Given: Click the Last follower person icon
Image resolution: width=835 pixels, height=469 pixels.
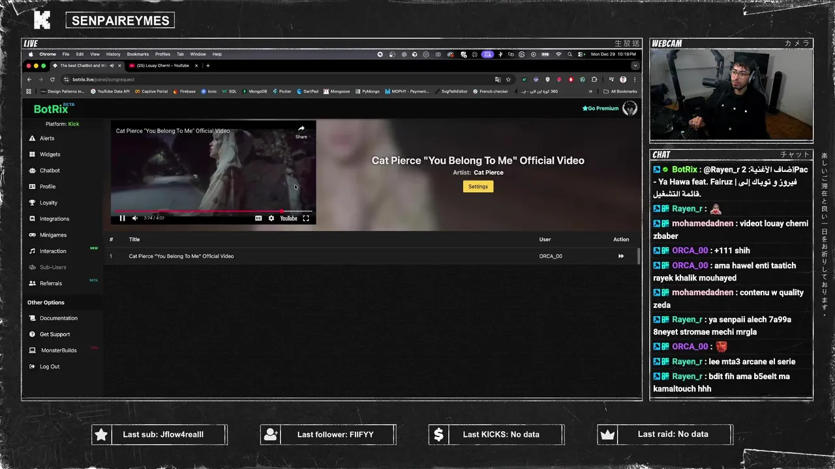Looking at the screenshot, I should [x=271, y=434].
